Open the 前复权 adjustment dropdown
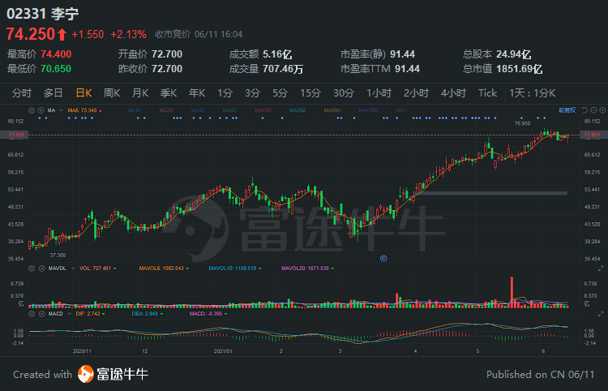Image resolution: width=608 pixels, height=391 pixels. pos(567,110)
